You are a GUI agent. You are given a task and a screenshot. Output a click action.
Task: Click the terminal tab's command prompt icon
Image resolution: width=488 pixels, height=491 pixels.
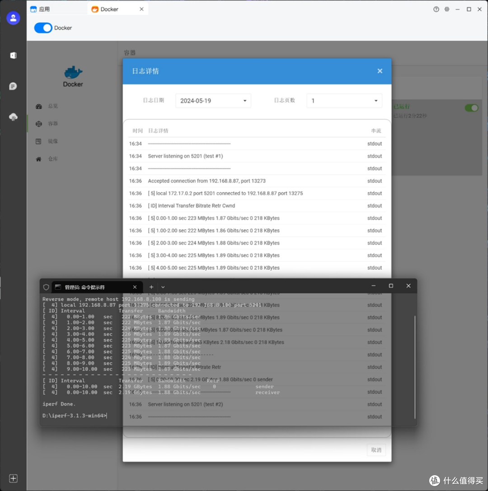click(58, 287)
